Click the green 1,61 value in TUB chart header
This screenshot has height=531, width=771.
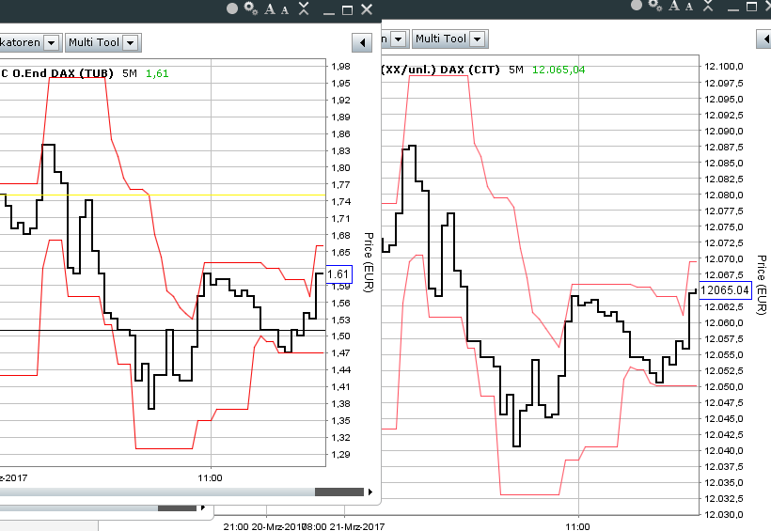pos(157,73)
